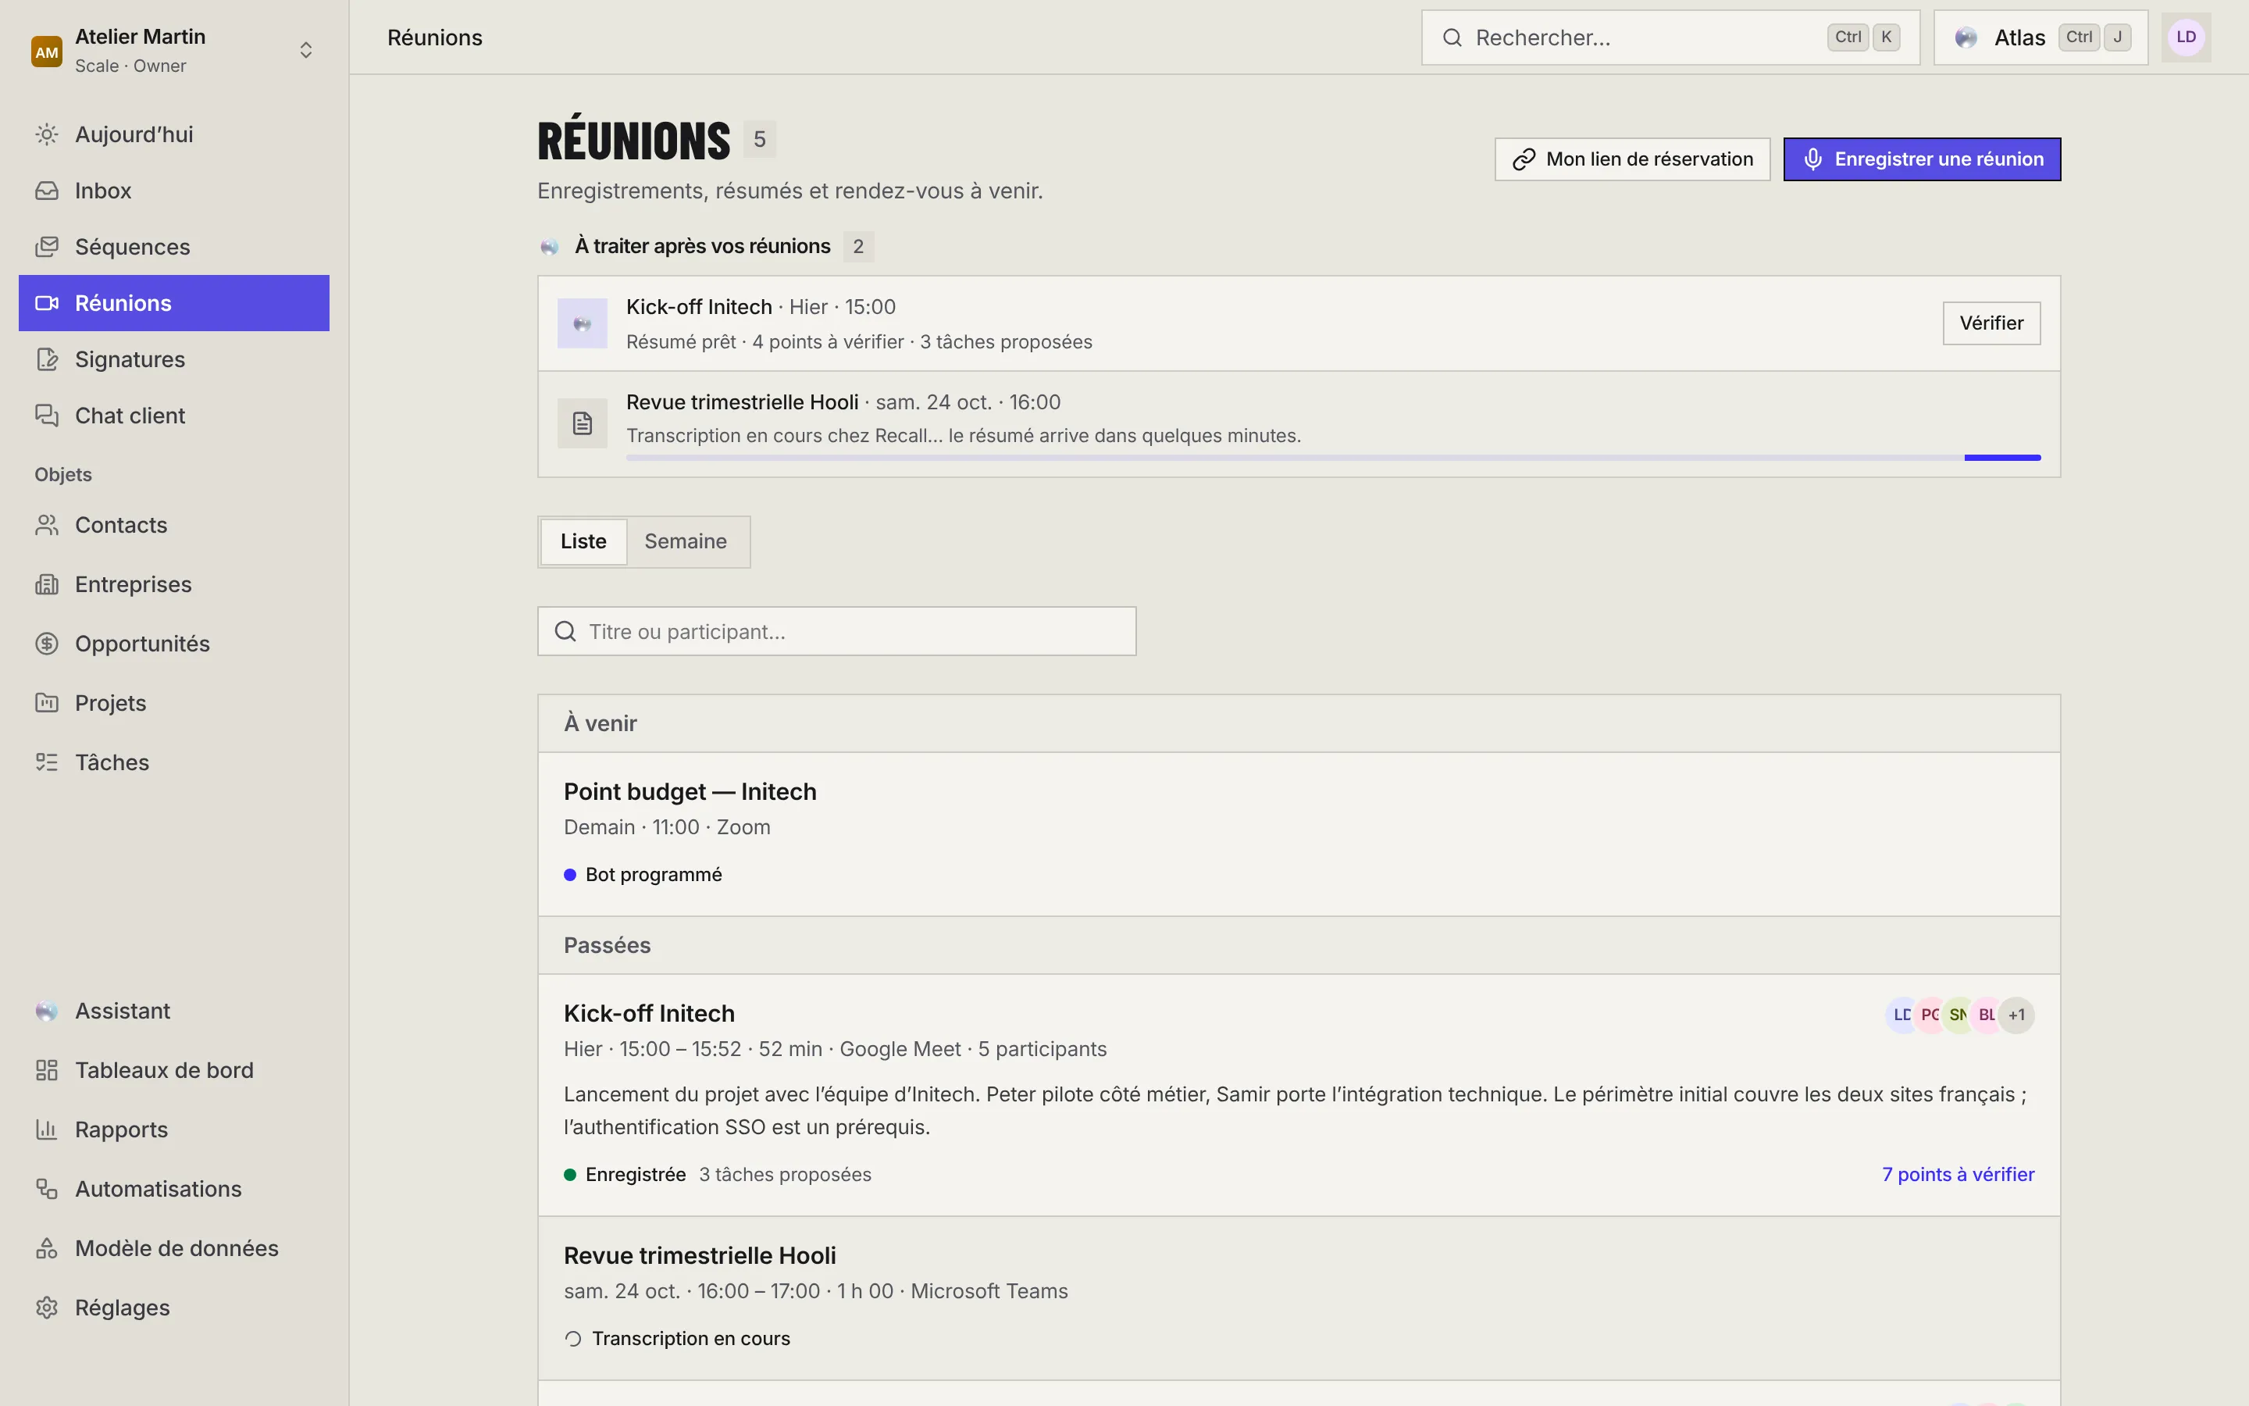Open the Inbox tray icon
2249x1406 pixels.
coord(47,191)
